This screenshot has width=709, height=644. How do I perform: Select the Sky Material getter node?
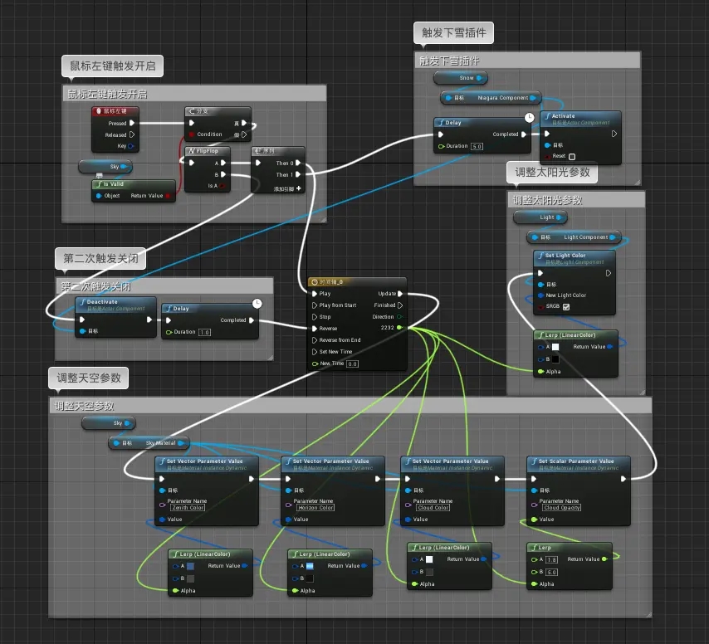(149, 443)
